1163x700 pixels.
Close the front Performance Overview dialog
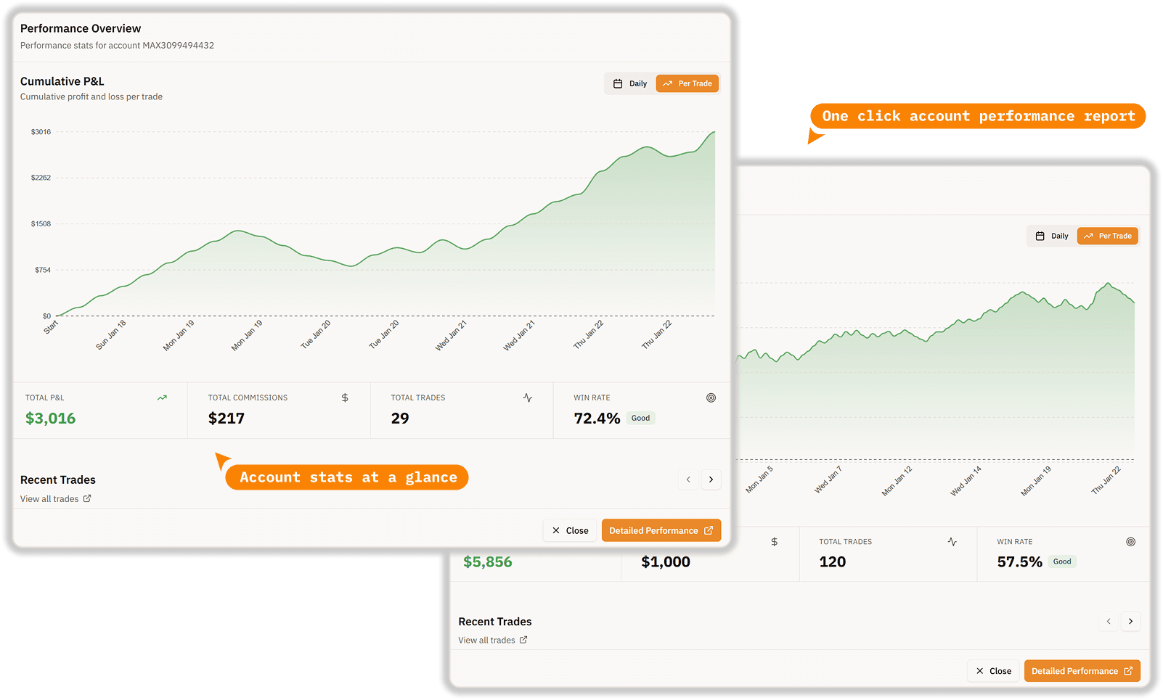pyautogui.click(x=570, y=531)
